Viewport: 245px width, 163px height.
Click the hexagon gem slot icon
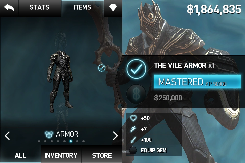[133, 150]
